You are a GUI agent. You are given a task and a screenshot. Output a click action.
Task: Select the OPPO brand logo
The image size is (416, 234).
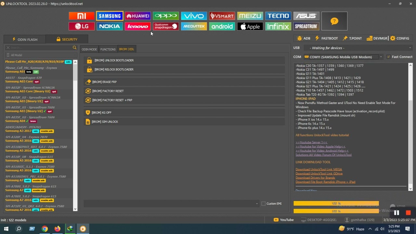166,16
